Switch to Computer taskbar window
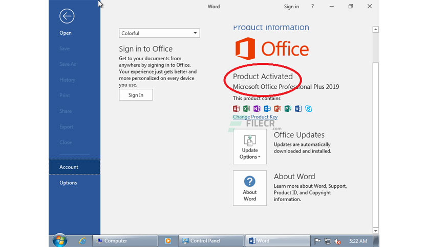428x247 pixels. [x=125, y=241]
